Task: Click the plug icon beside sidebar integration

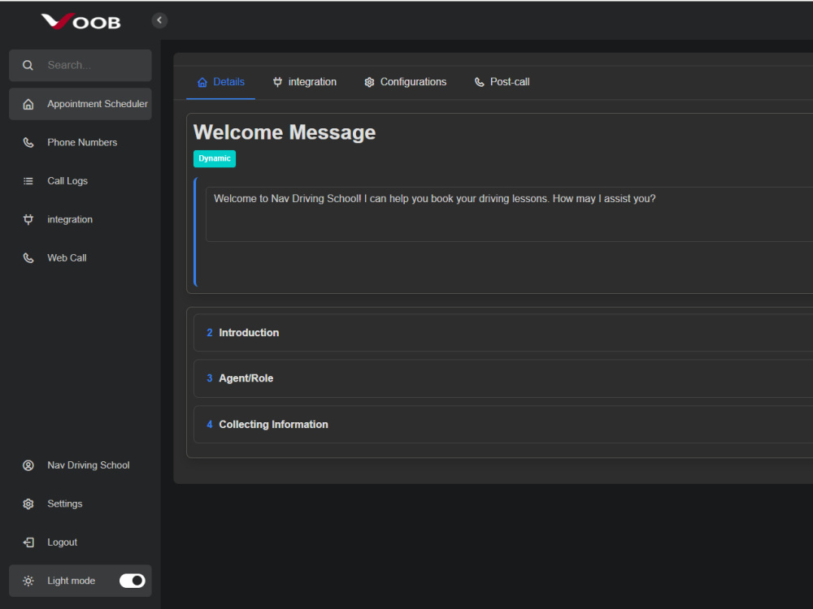Action: click(x=28, y=219)
